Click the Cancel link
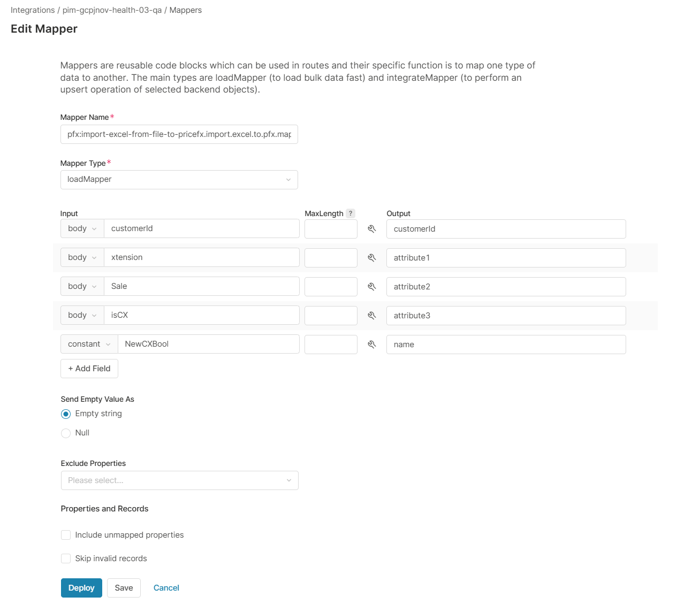This screenshot has width=677, height=612. 166,588
